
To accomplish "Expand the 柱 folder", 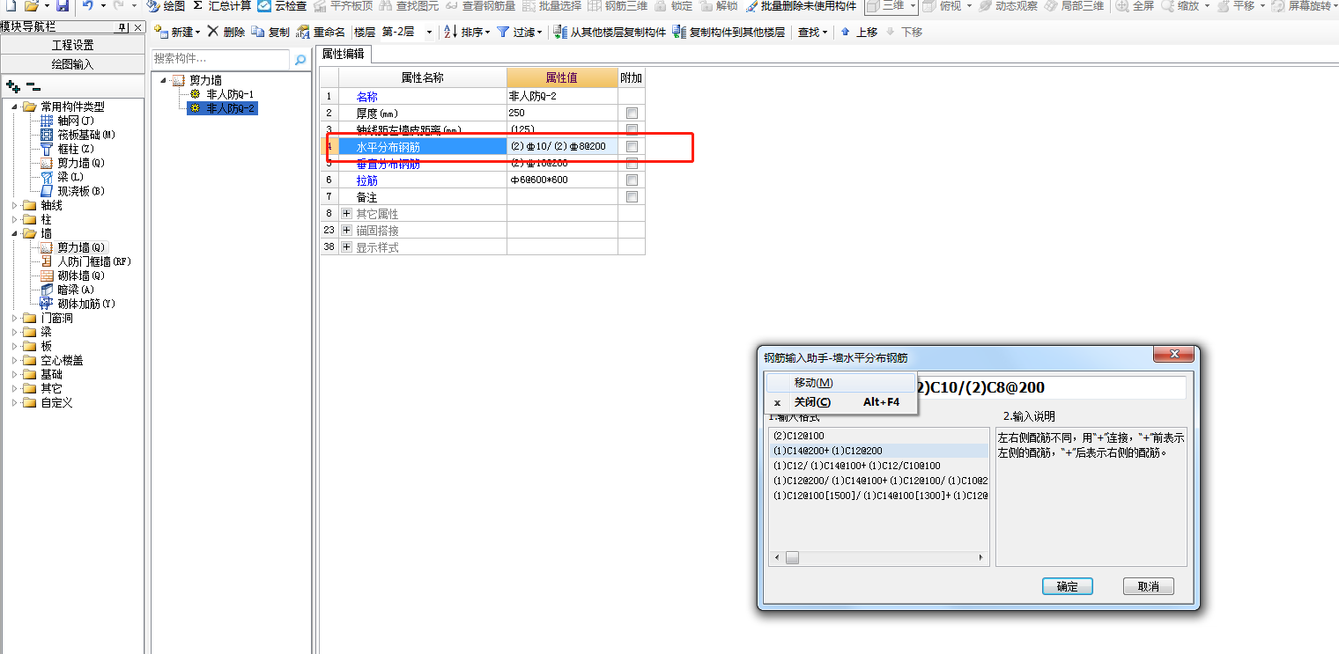I will (x=15, y=219).
